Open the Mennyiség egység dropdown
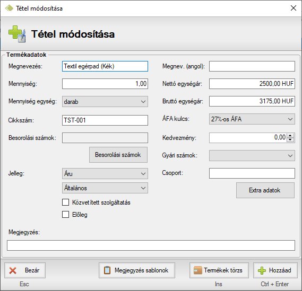Screen dimensions: 302x291 tap(105, 102)
